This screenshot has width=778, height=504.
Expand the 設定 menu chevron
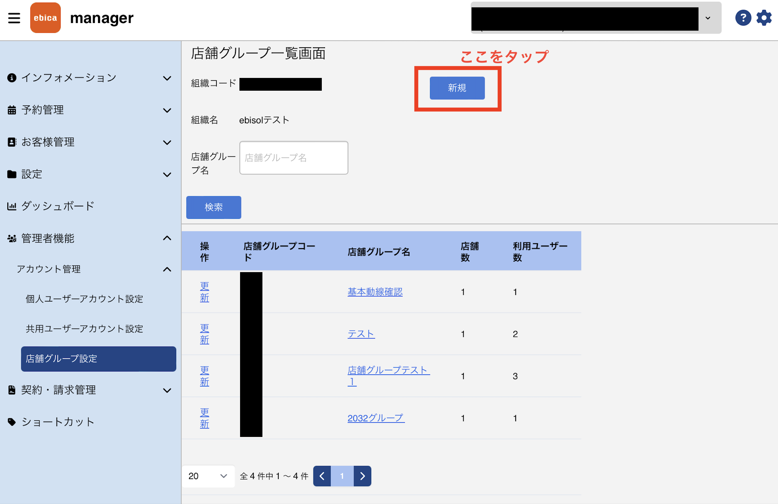click(x=167, y=175)
